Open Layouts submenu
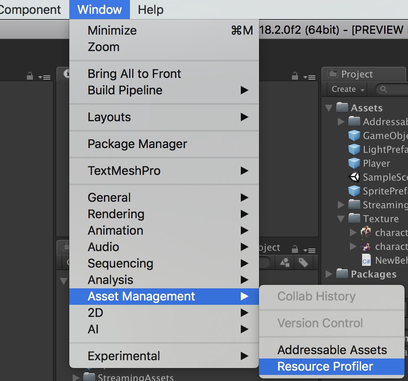The height and width of the screenshot is (381, 408). pyautogui.click(x=164, y=117)
